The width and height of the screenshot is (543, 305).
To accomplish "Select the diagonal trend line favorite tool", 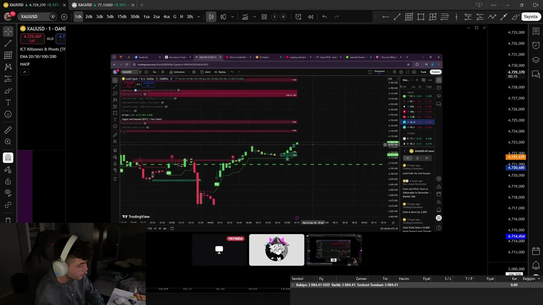I will 397,17.
